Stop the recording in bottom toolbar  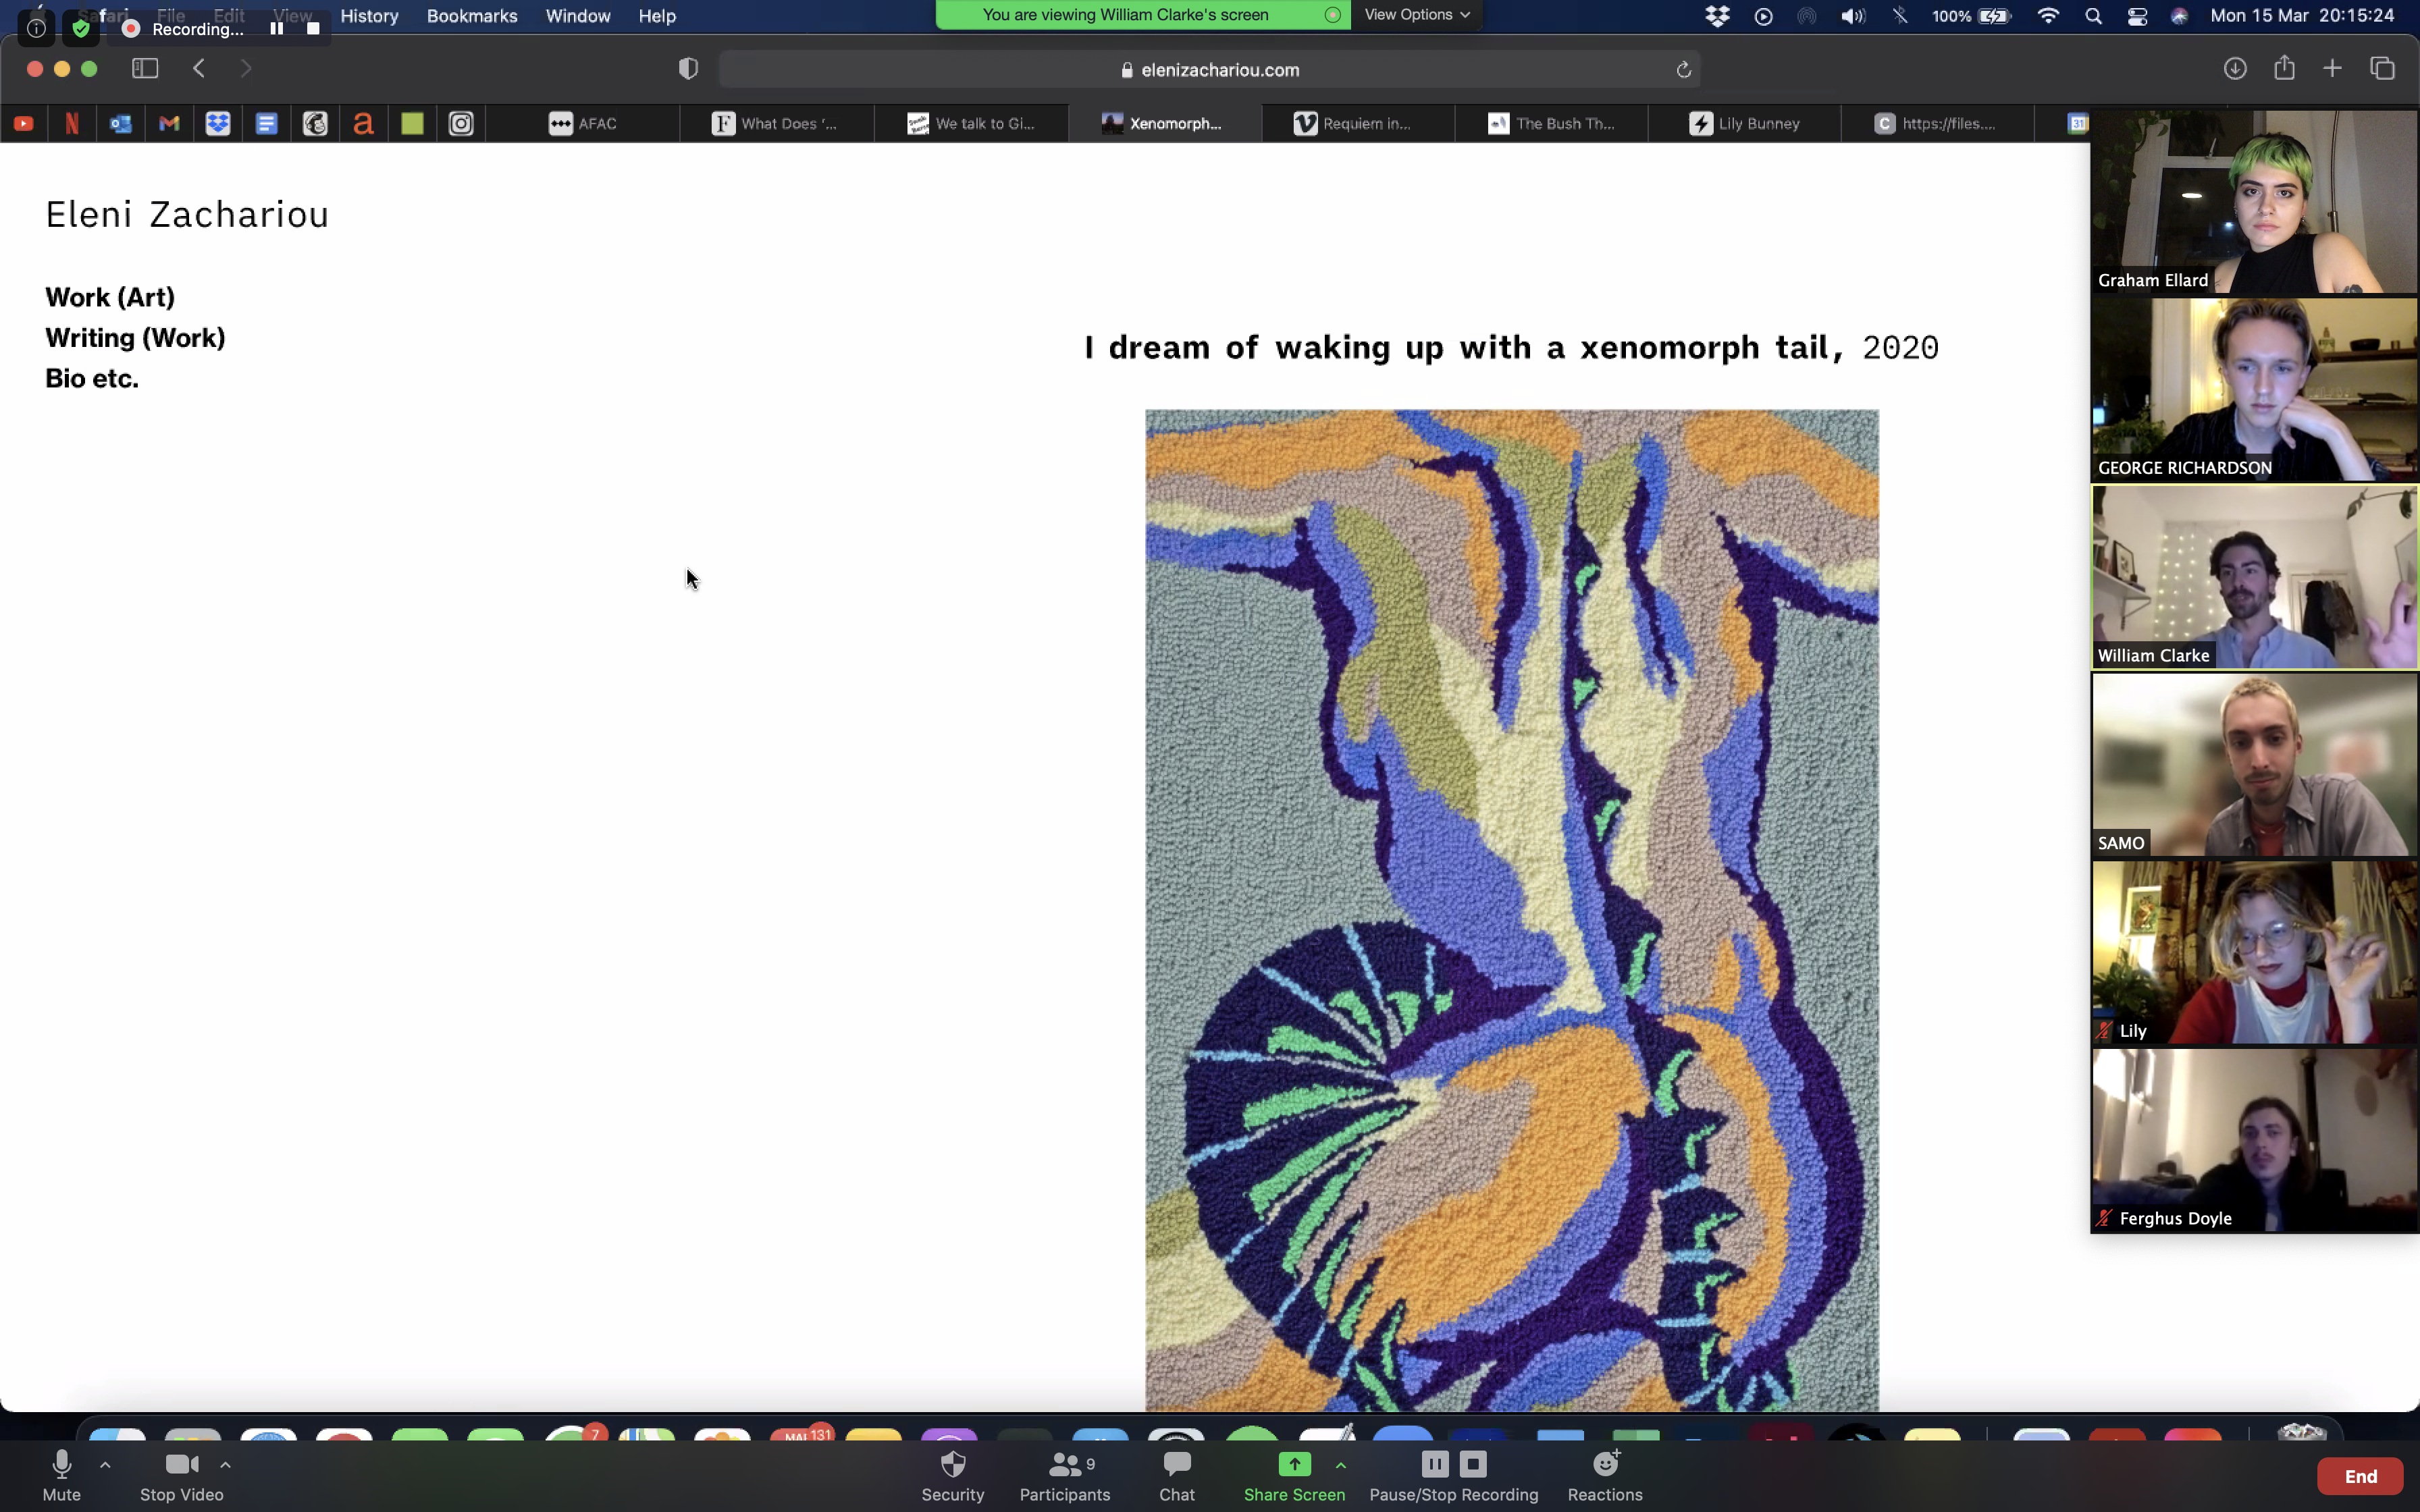click(1472, 1464)
